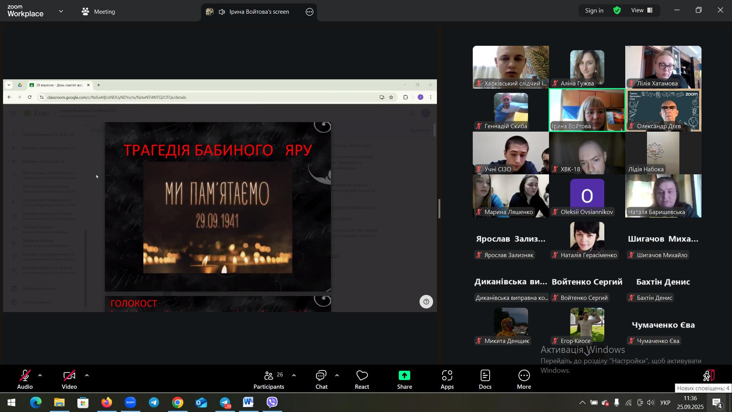
Task: Select Учні СІЗО video tile
Action: coord(511,153)
